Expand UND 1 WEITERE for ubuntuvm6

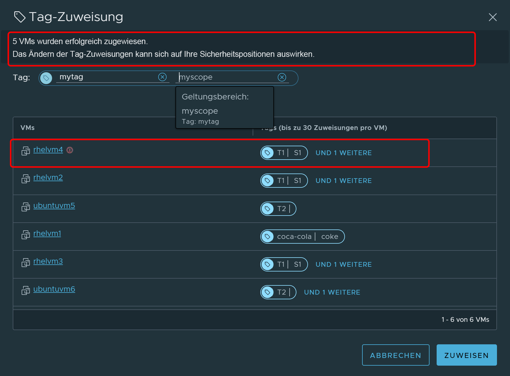click(332, 292)
